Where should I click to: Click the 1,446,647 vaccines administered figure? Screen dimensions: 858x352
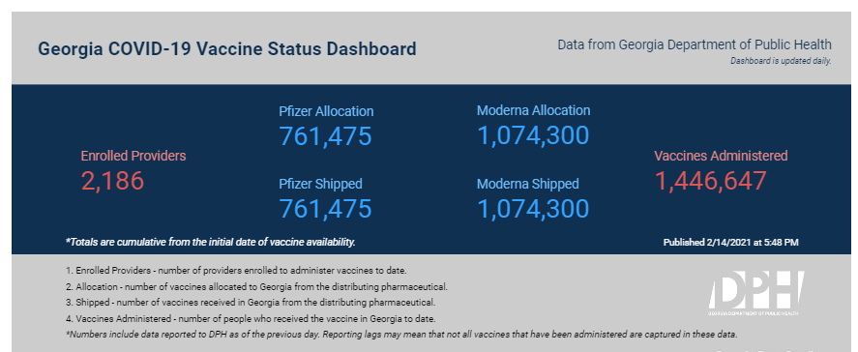[711, 181]
